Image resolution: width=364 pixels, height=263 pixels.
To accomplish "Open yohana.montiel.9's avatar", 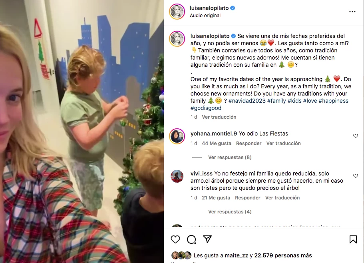I will tap(177, 136).
